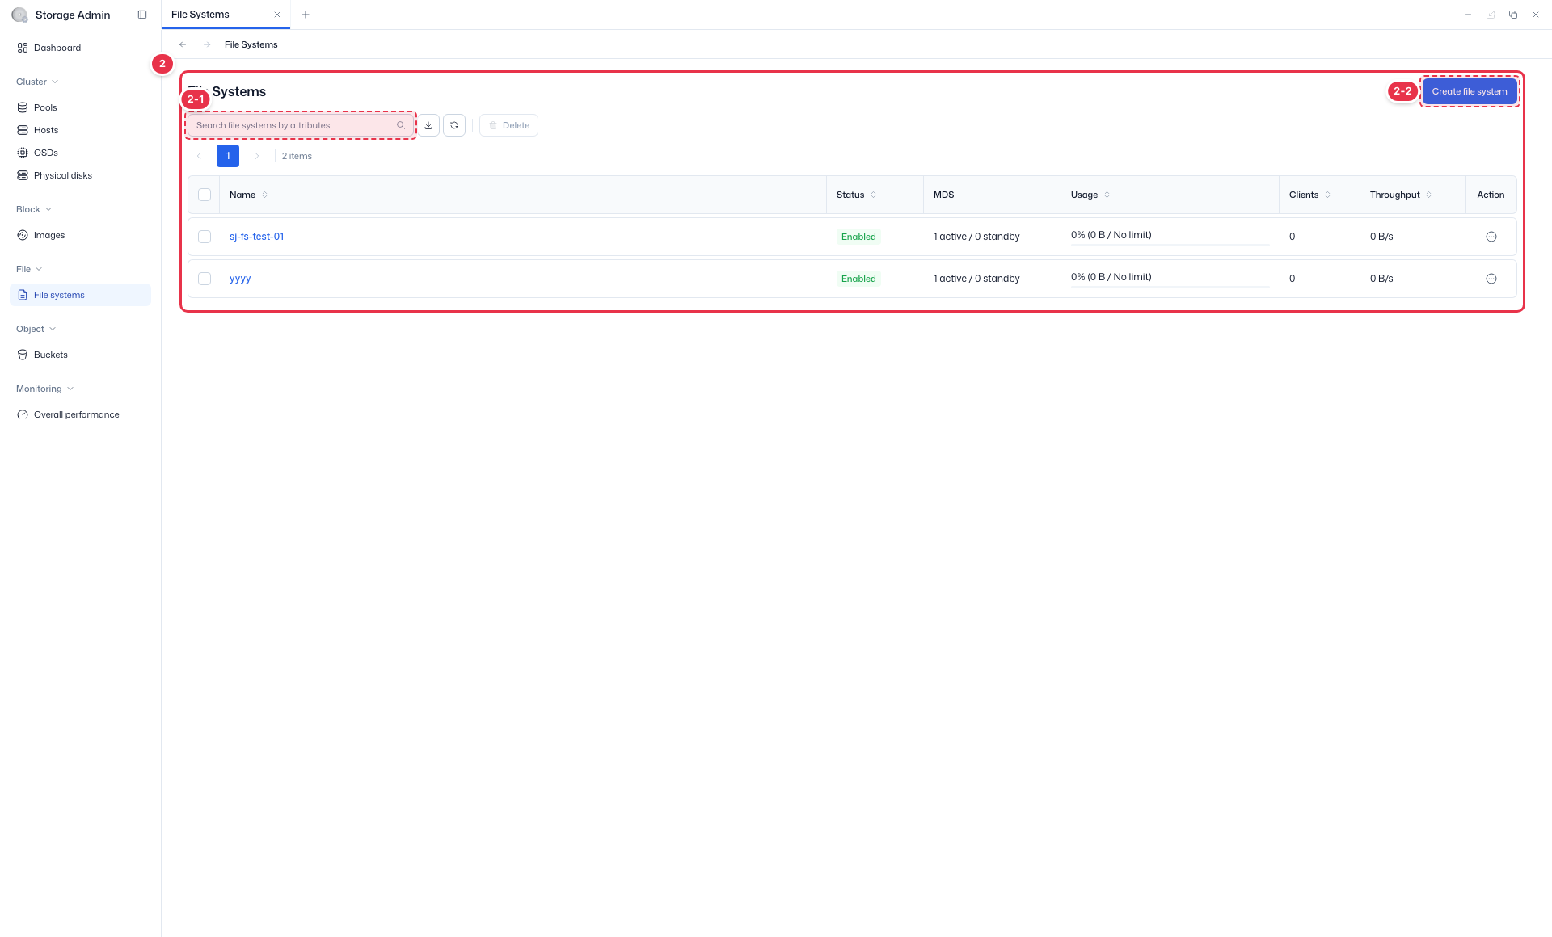Collapse the Monitoring section in the sidebar
The height and width of the screenshot is (937, 1552).
tap(44, 389)
